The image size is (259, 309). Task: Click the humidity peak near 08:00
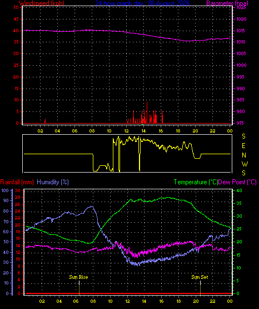pyautogui.click(x=92, y=207)
